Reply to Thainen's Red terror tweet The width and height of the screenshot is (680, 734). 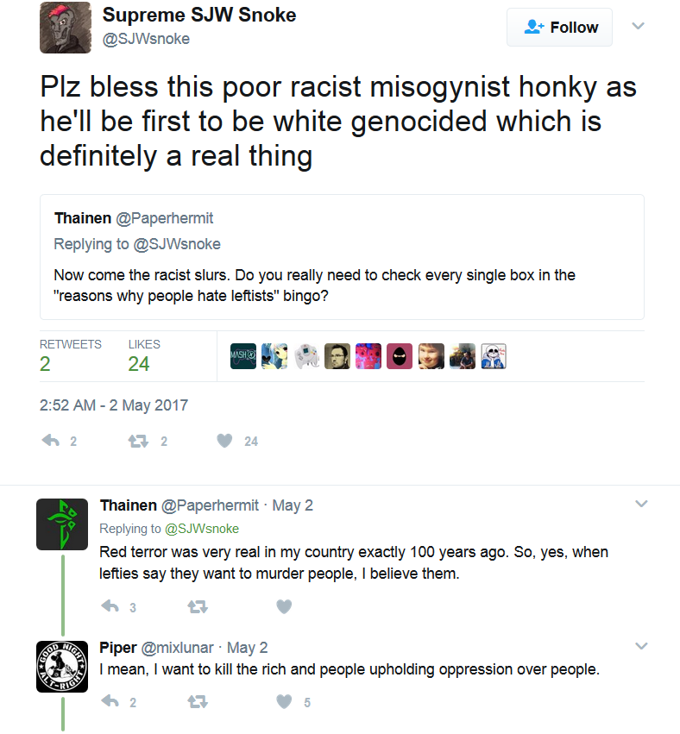point(110,606)
